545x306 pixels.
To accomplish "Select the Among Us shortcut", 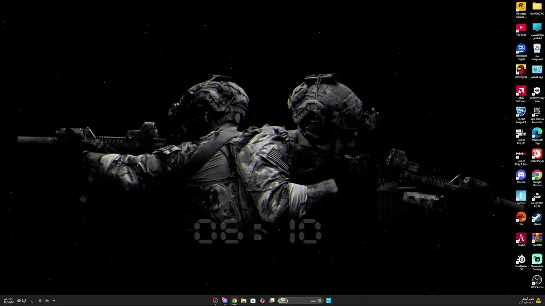I will [x=521, y=71].
